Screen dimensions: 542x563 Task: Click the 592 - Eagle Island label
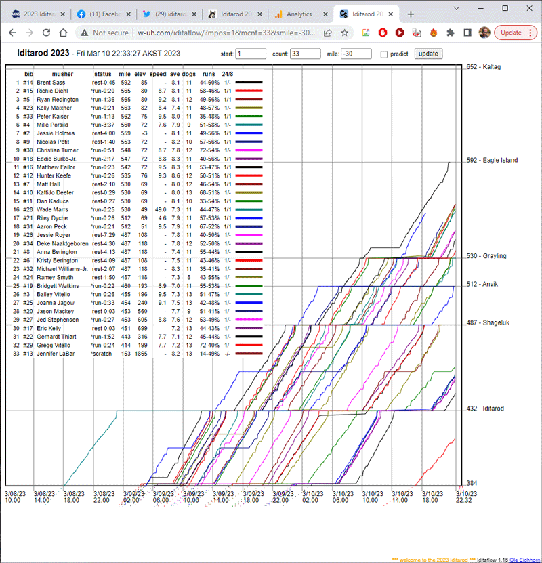click(492, 160)
